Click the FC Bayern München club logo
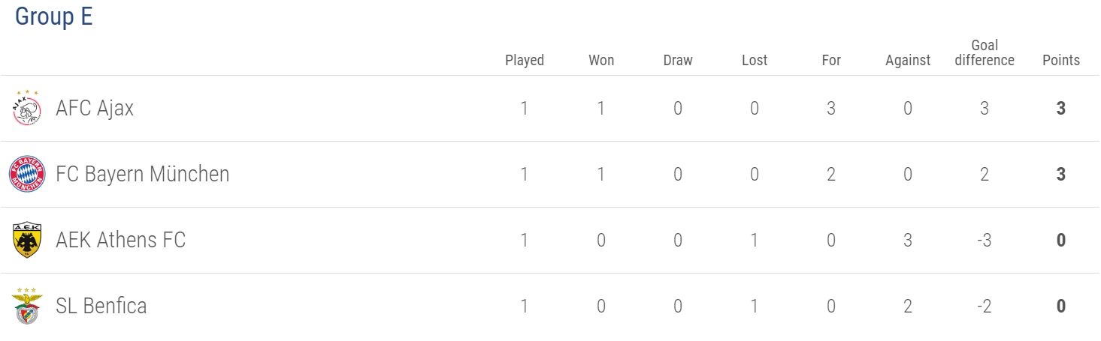1101x341 pixels. click(x=27, y=175)
